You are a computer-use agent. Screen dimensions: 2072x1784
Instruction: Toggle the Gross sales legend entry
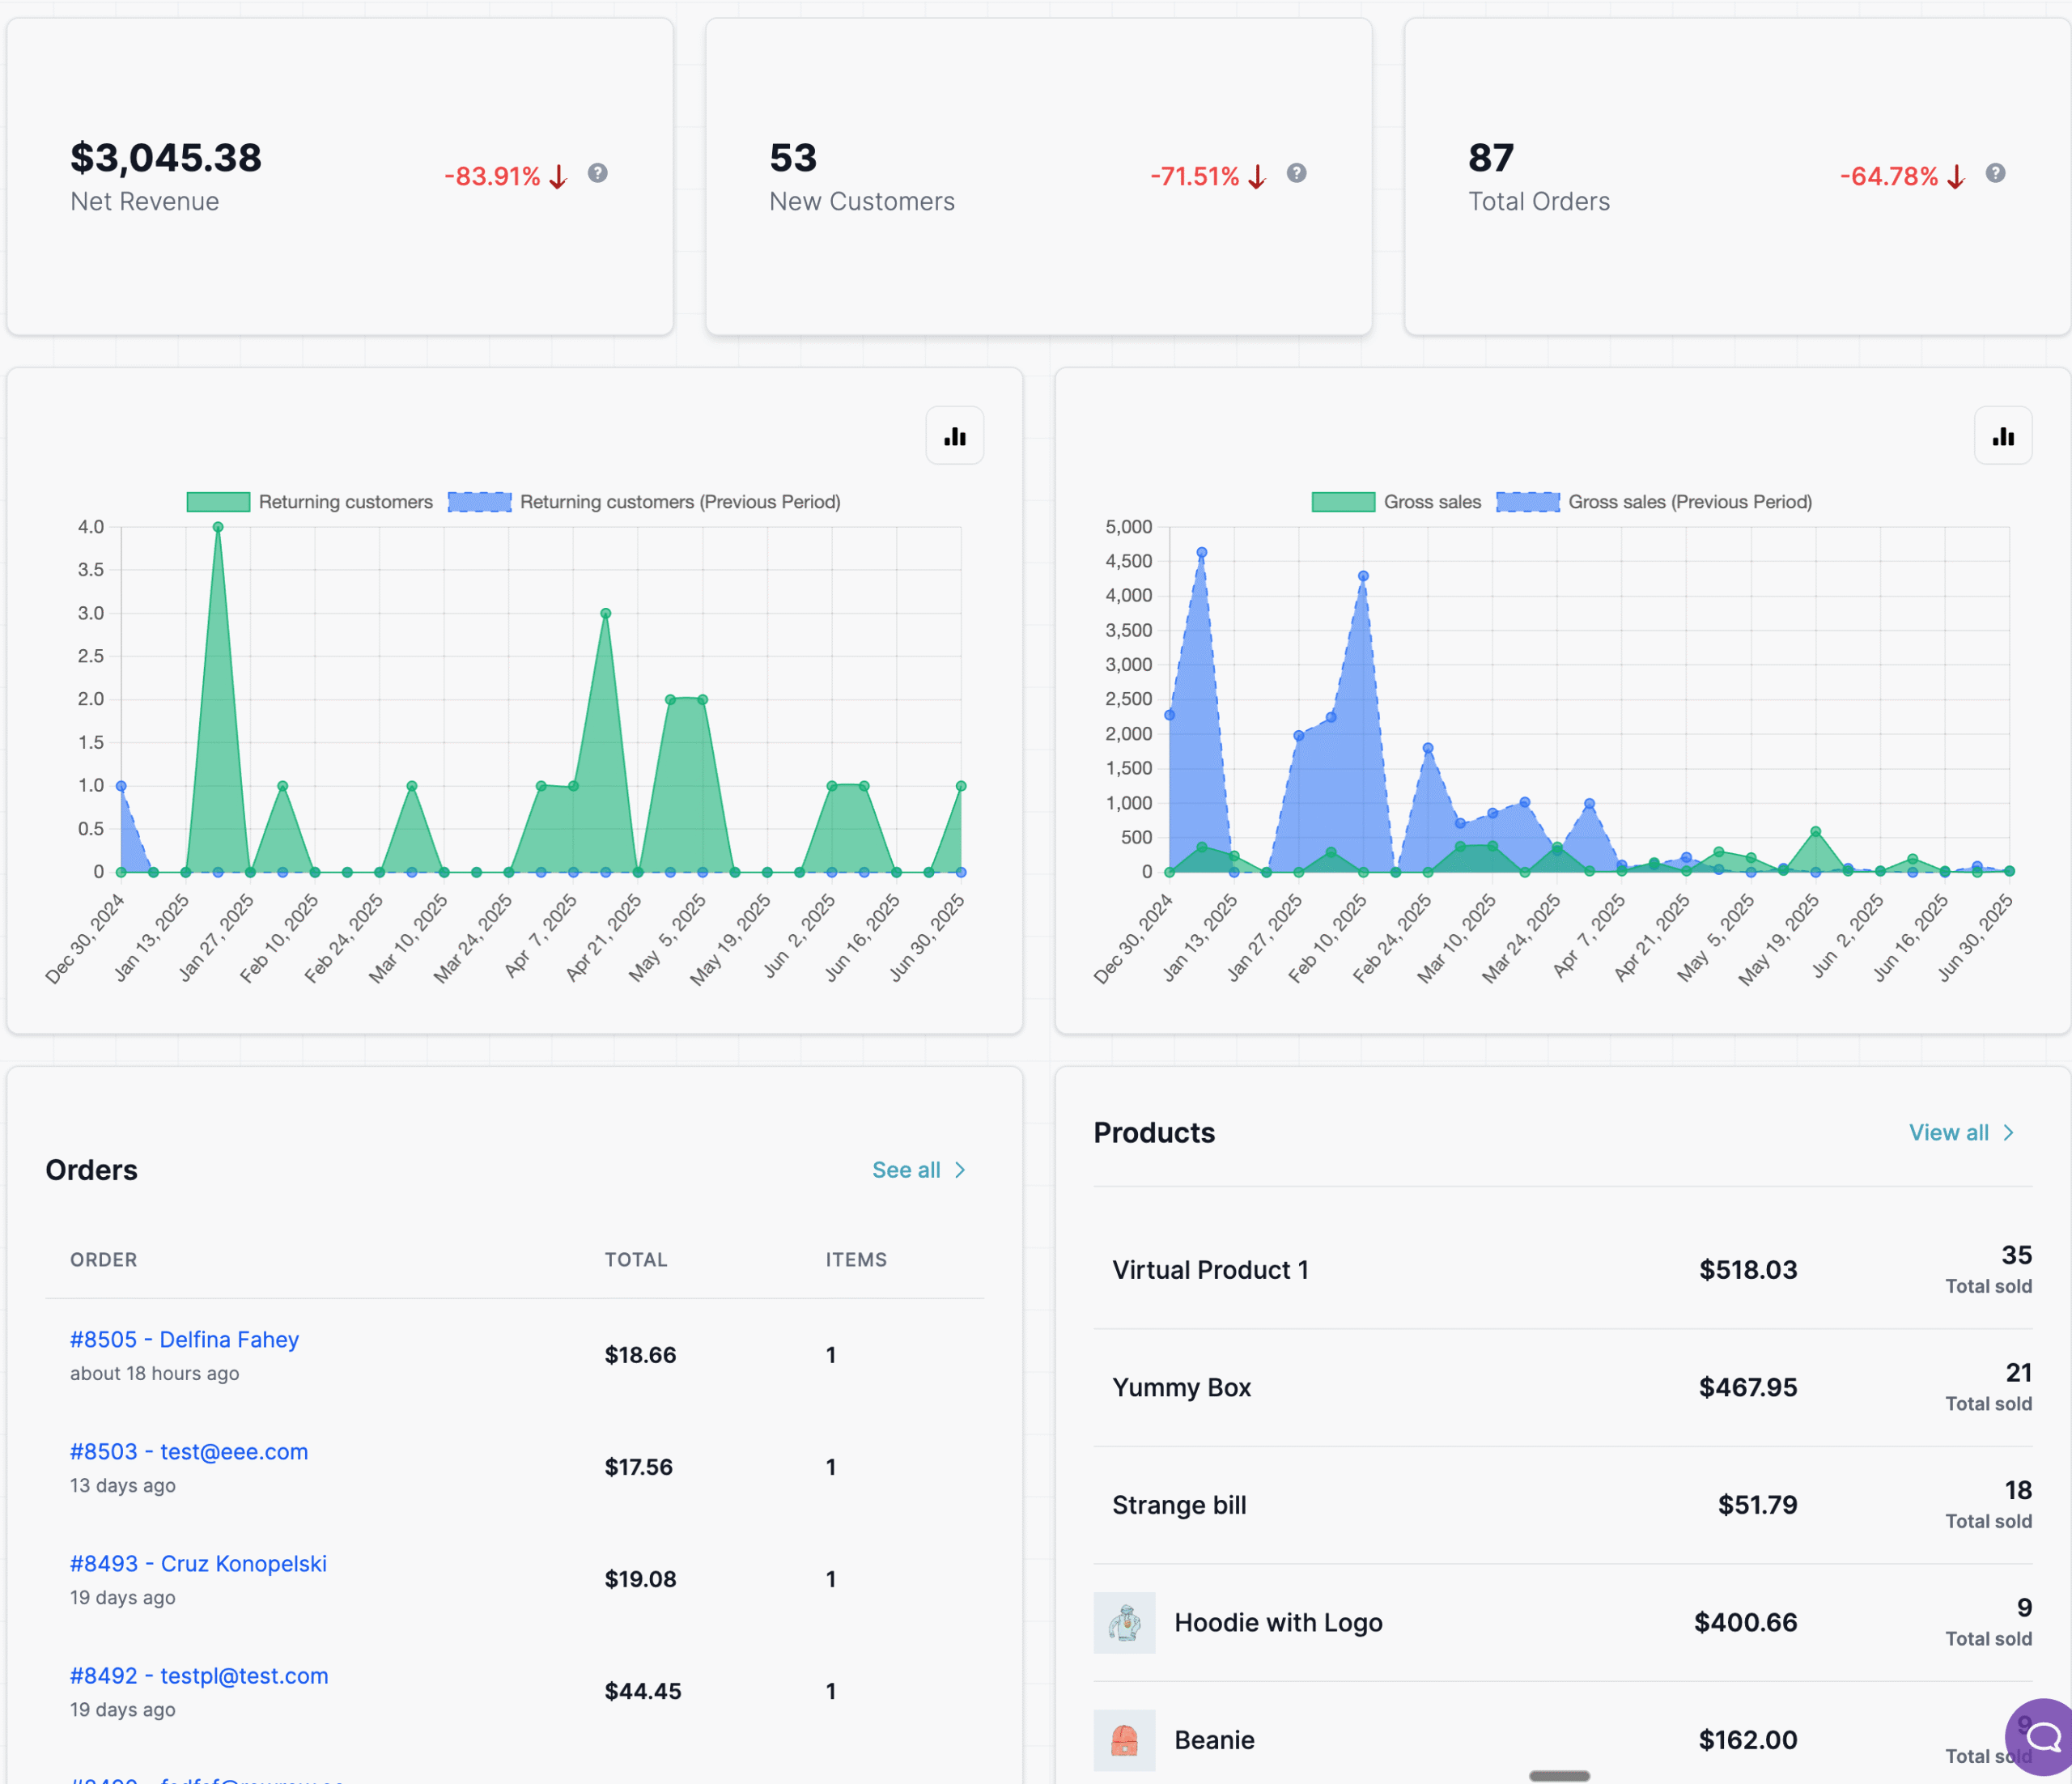pos(1400,501)
